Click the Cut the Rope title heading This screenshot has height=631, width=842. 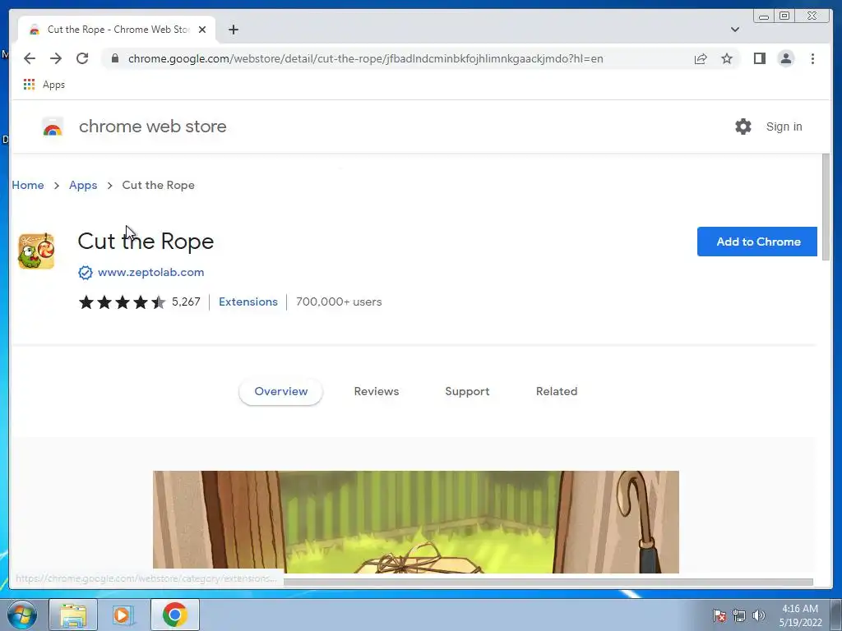(x=146, y=242)
